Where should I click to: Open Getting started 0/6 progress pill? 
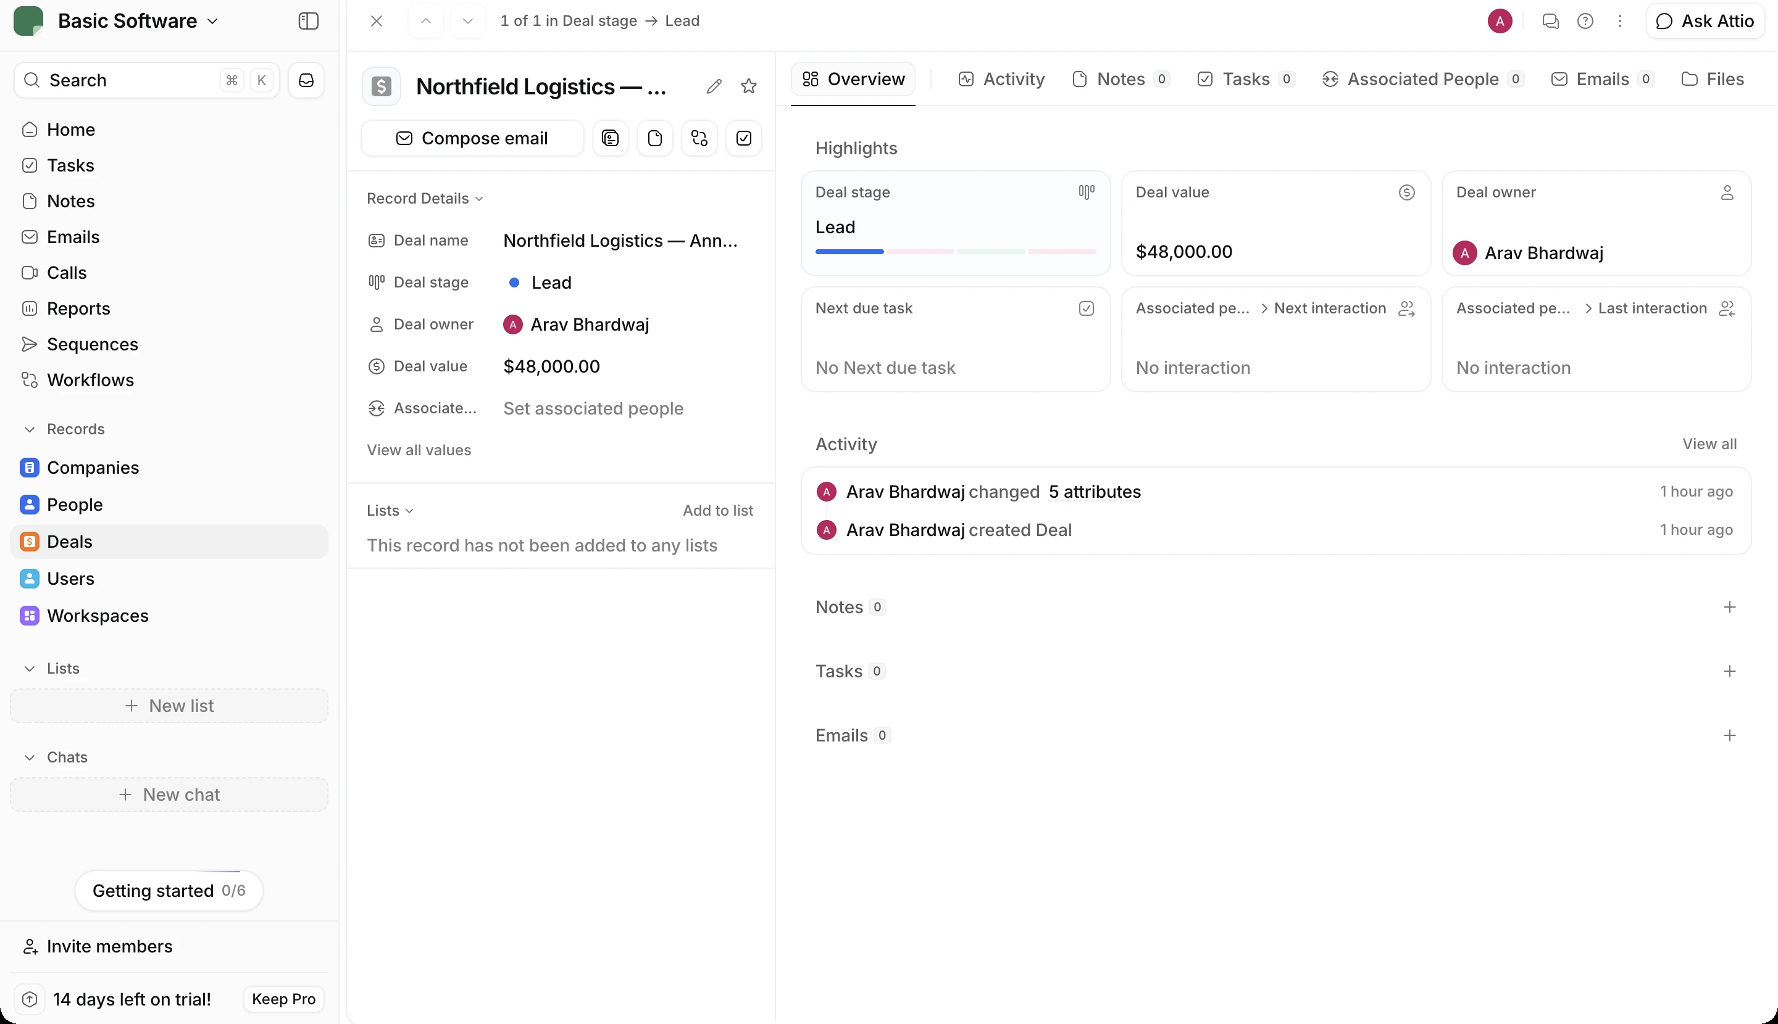click(x=169, y=890)
